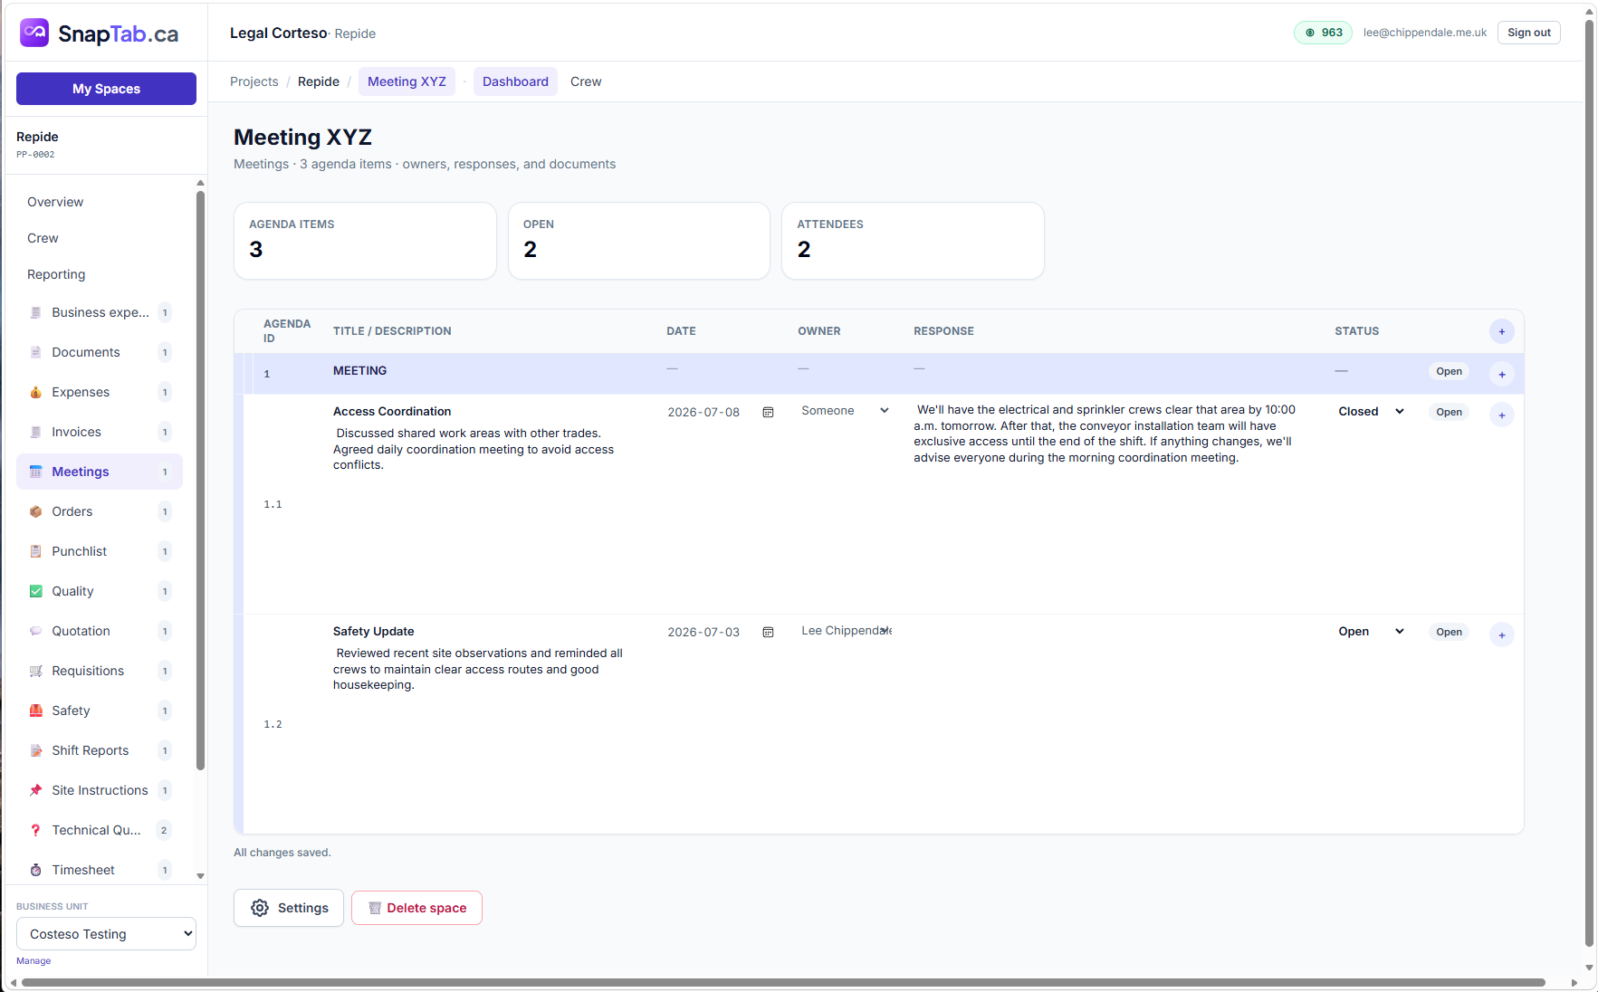The width and height of the screenshot is (1598, 992).
Task: Click the Settings gear button
Action: pos(289,908)
